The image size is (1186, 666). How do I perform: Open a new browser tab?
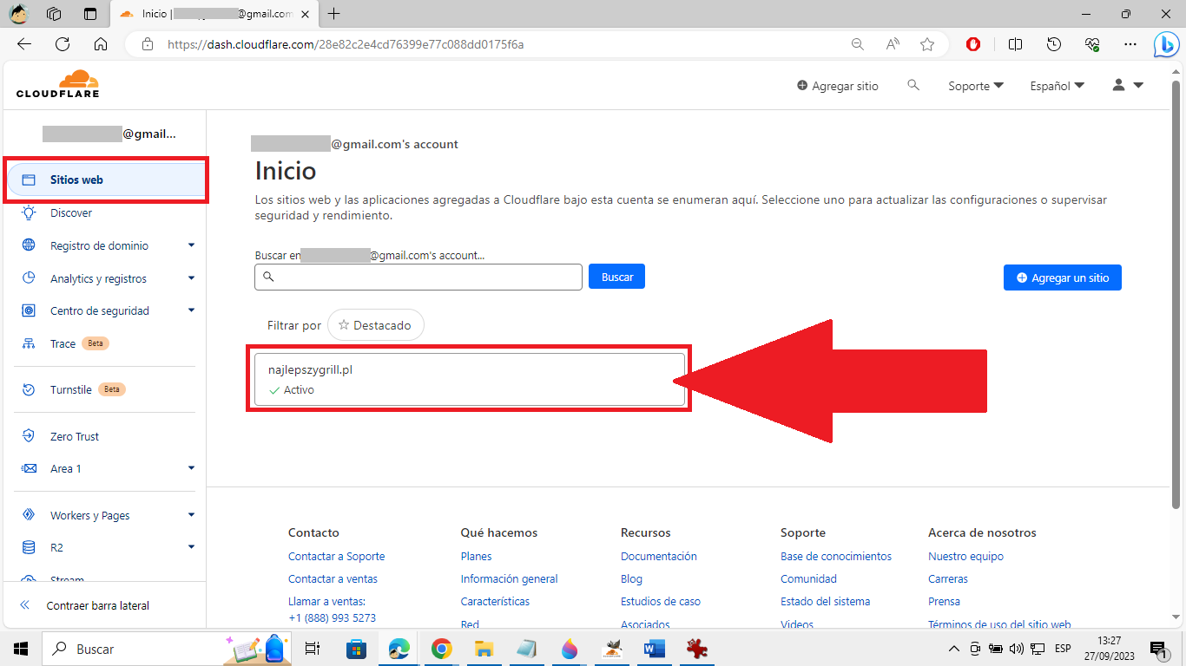(334, 14)
